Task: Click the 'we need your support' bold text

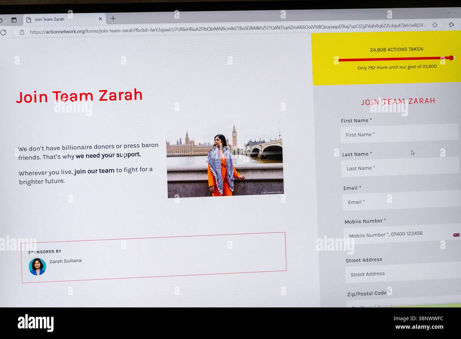Action: point(108,155)
